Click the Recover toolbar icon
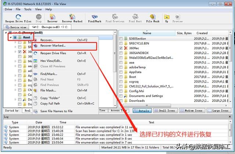Image resolution: width=235 pixels, height=154 pixels. click(x=53, y=16)
